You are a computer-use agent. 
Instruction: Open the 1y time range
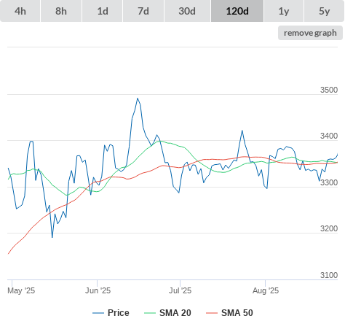(x=284, y=11)
